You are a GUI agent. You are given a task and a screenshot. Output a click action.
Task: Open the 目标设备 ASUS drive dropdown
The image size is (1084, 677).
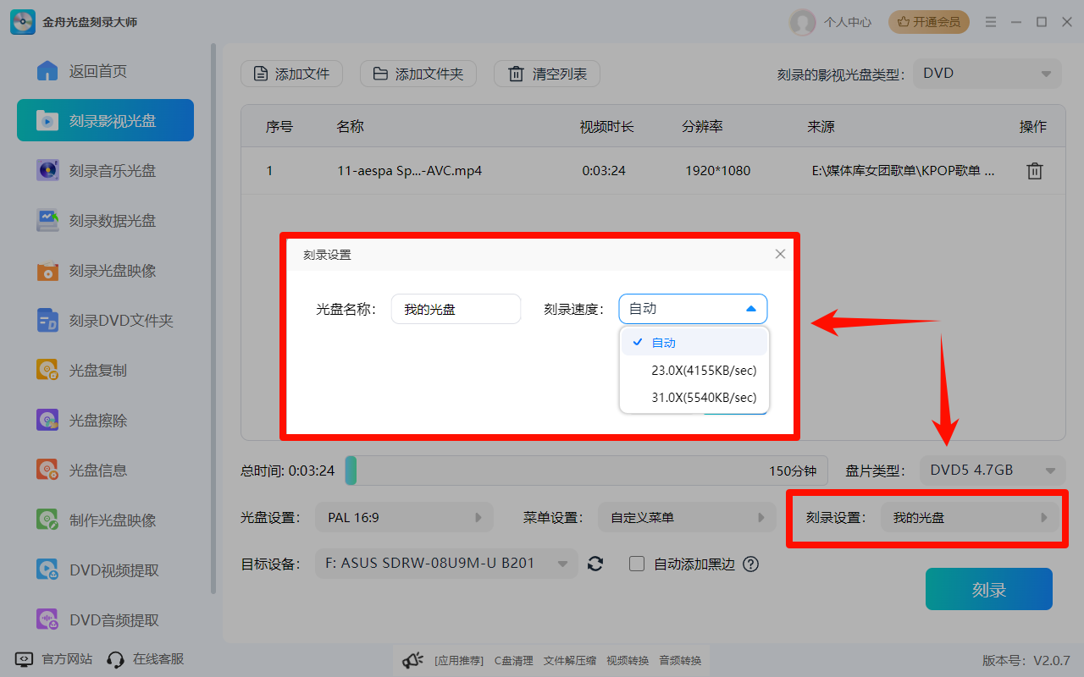click(x=446, y=564)
